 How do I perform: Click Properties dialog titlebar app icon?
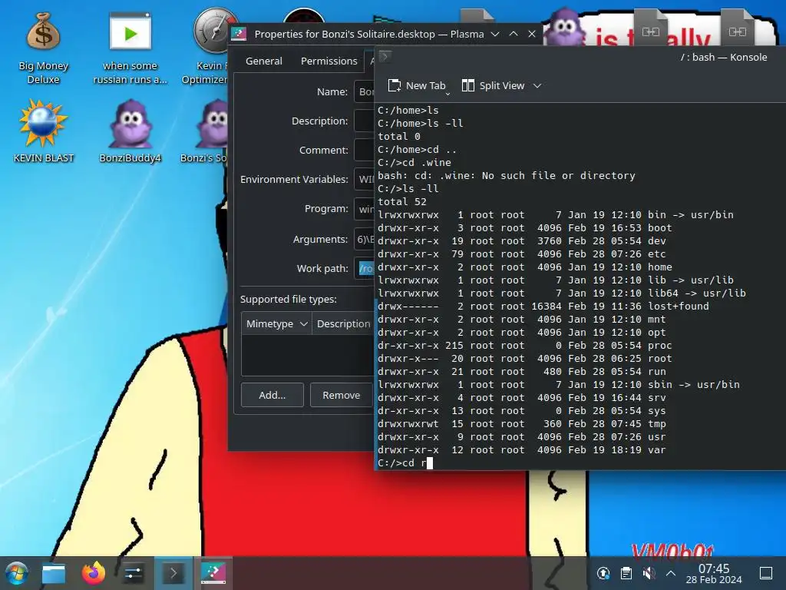[239, 34]
